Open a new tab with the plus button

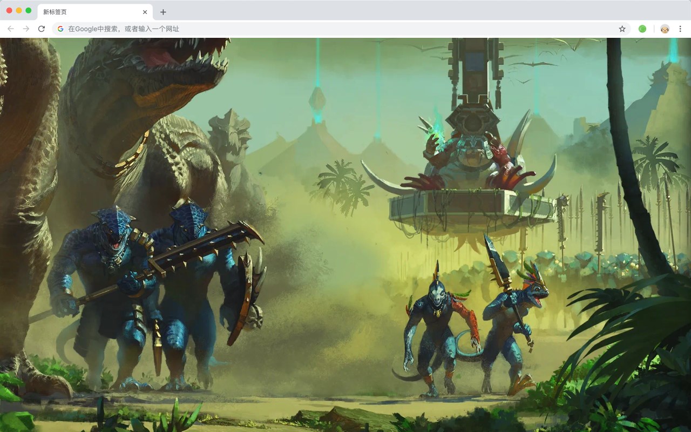[164, 11]
